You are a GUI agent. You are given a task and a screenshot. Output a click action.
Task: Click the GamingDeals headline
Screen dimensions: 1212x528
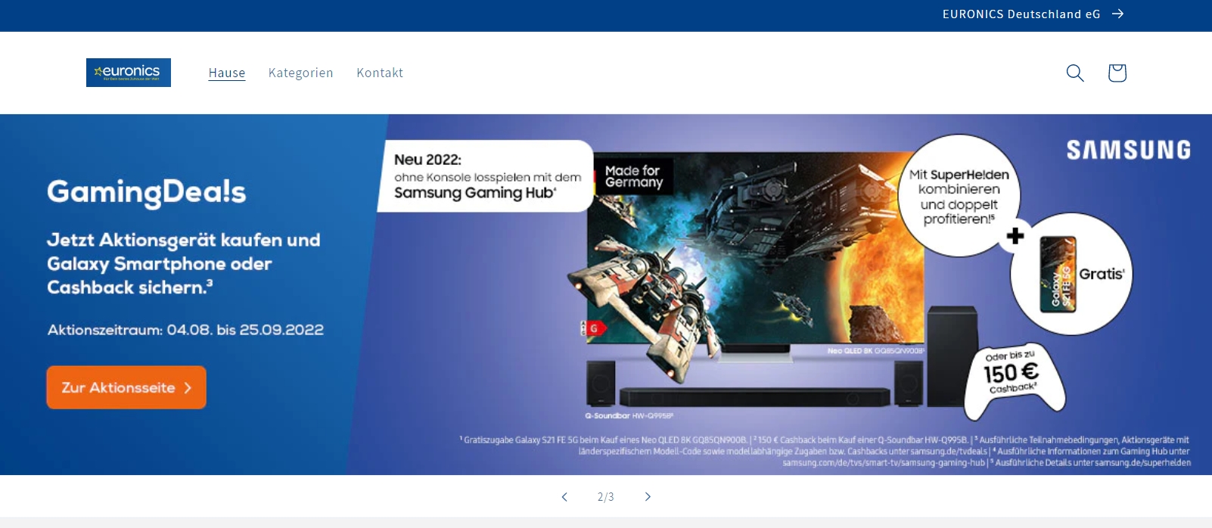click(147, 192)
